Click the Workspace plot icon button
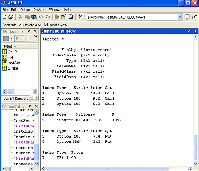This screenshot has height=171, width=199. (x=6, y=39)
